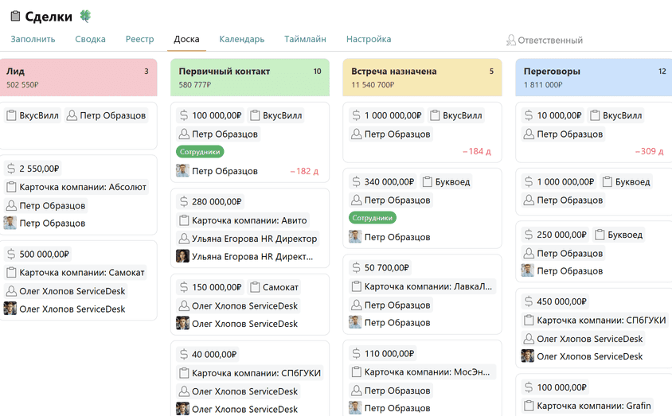This screenshot has height=416, width=672.
Task: Click the green clover icon in header
Action: [x=85, y=16]
